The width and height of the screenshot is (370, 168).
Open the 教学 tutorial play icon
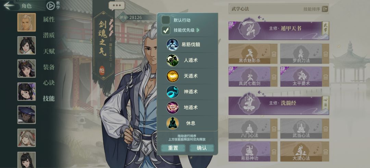click(x=50, y=6)
